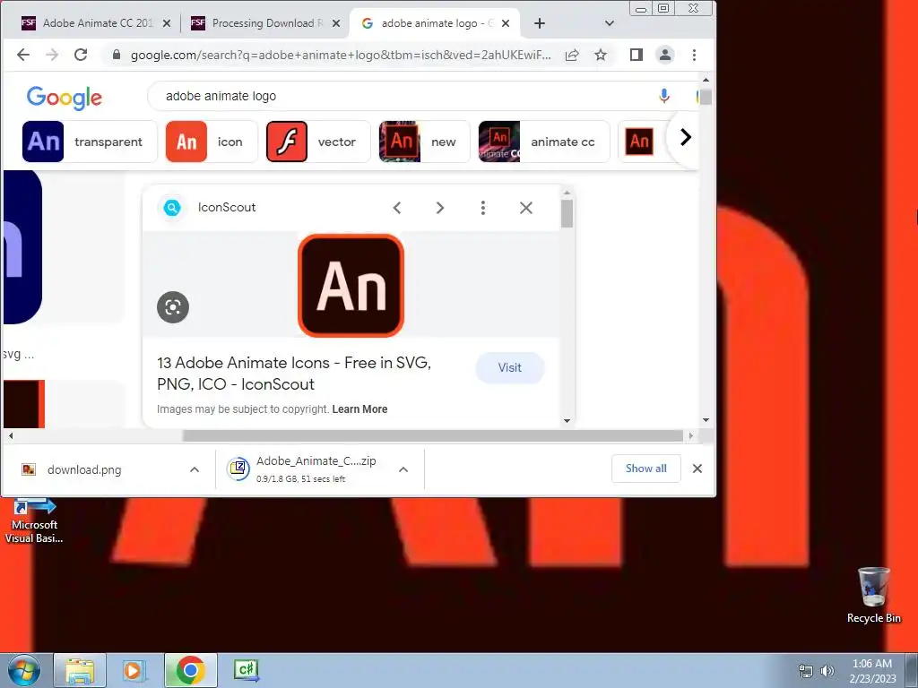Click Show all downloads button

tap(645, 468)
